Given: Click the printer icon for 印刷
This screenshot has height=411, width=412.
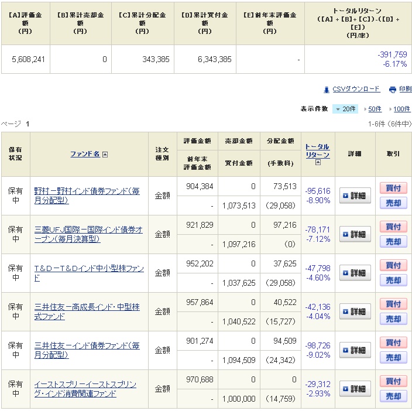Looking at the screenshot, I should tap(393, 90).
